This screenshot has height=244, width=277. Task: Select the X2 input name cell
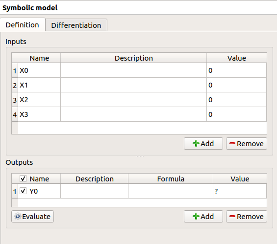pos(39,100)
